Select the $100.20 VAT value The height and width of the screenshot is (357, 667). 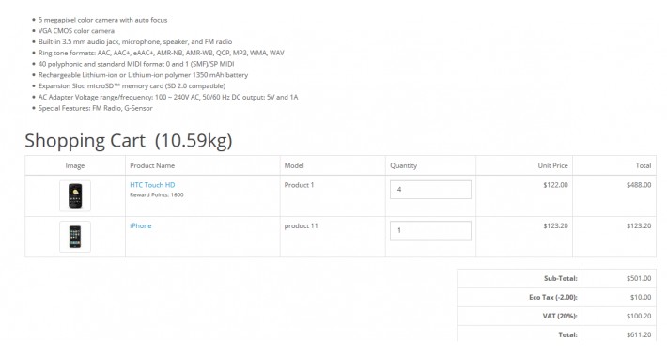point(639,316)
